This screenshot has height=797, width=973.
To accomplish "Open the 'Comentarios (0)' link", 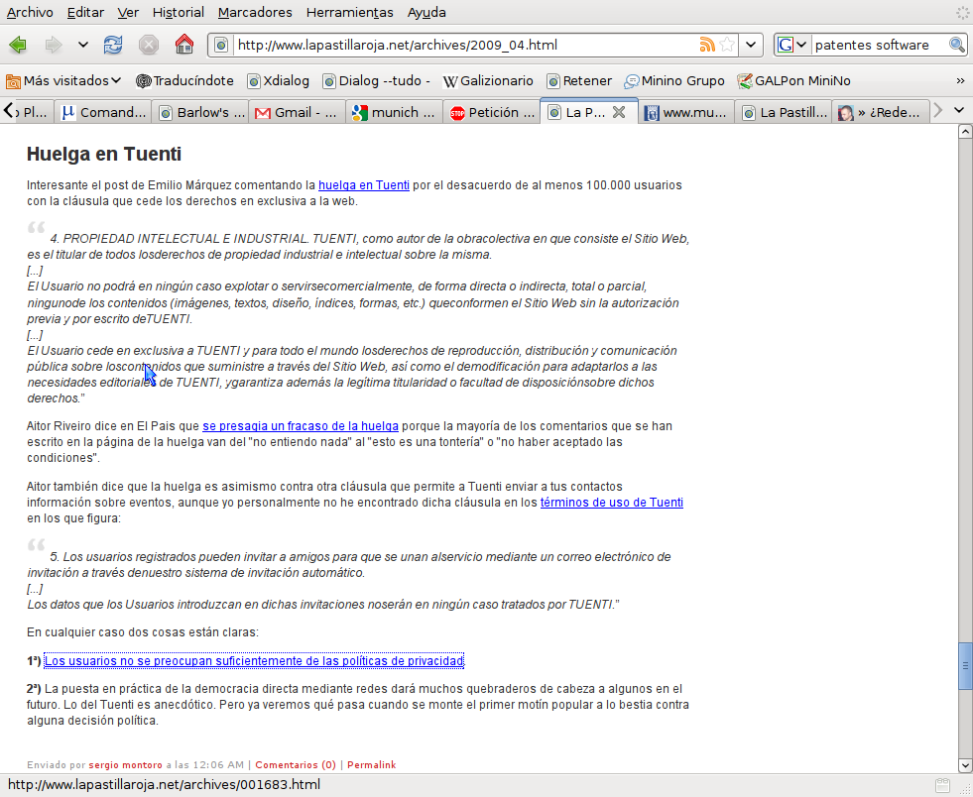I will [x=296, y=765].
